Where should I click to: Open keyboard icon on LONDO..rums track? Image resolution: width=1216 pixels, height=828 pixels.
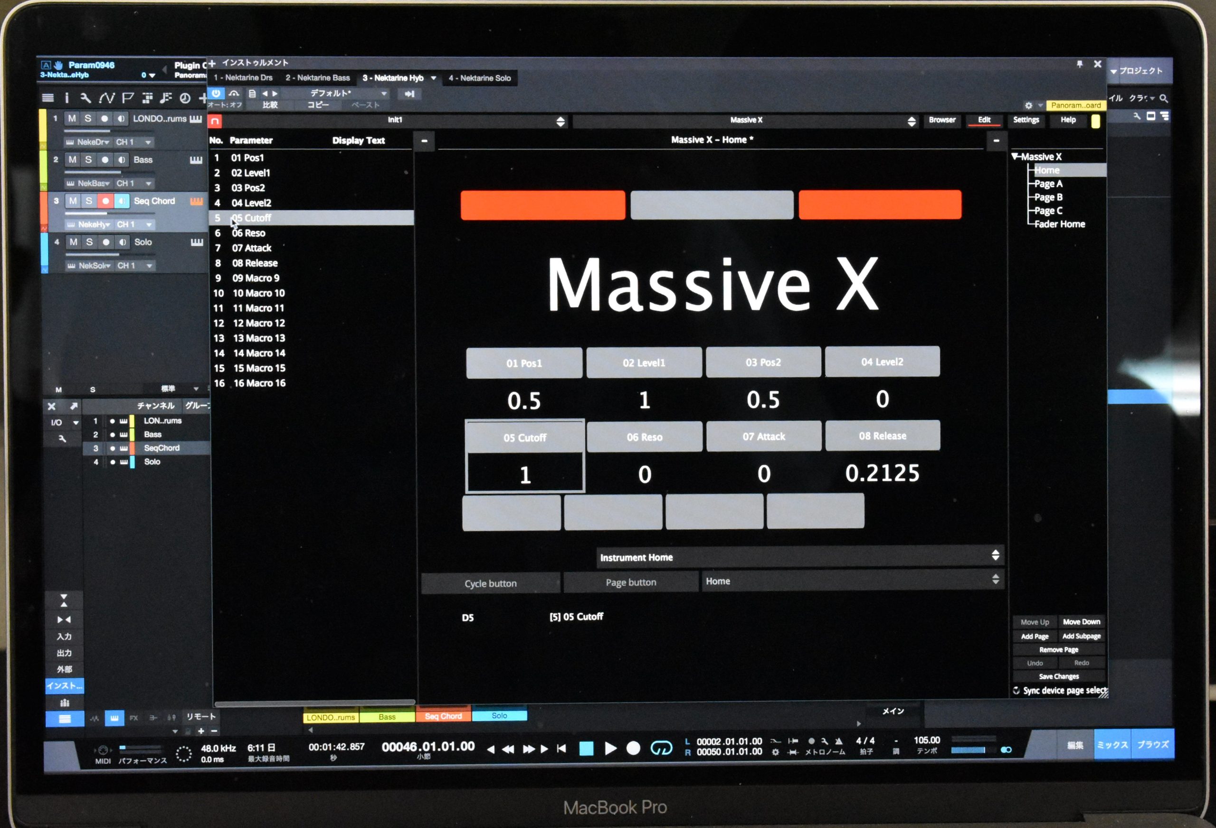point(196,119)
